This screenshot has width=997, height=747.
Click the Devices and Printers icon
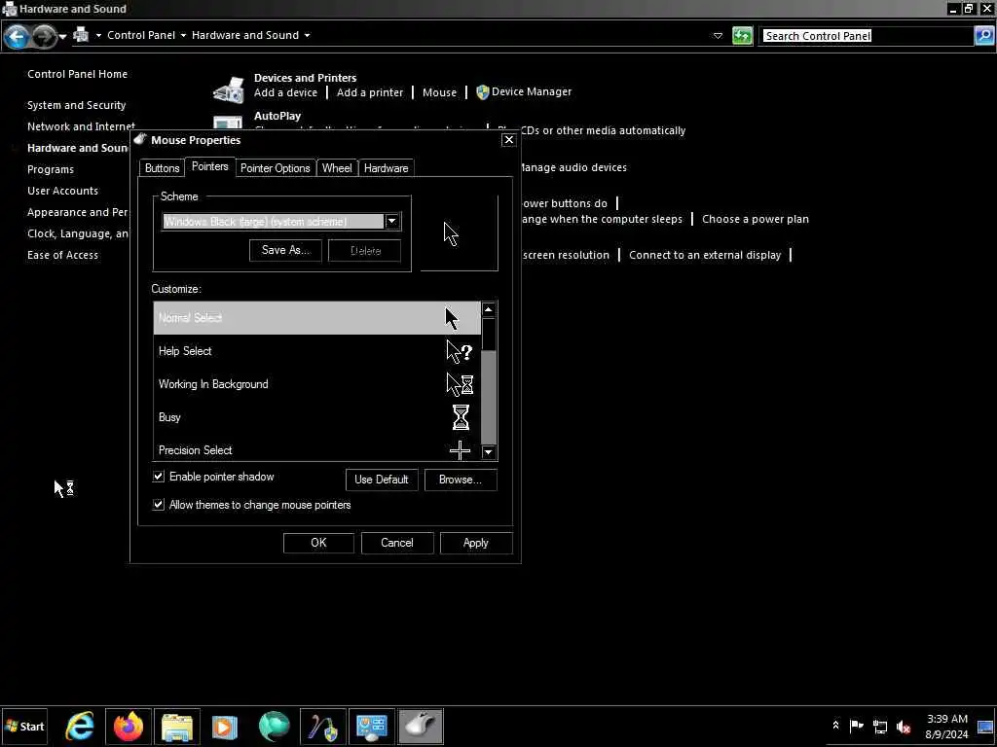click(228, 89)
